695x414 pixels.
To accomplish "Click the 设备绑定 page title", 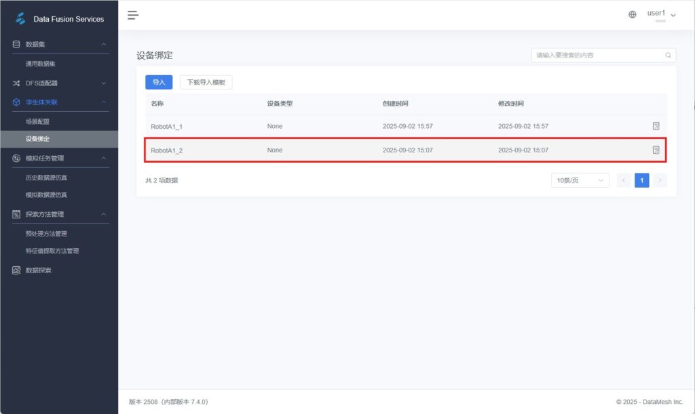I will click(155, 56).
